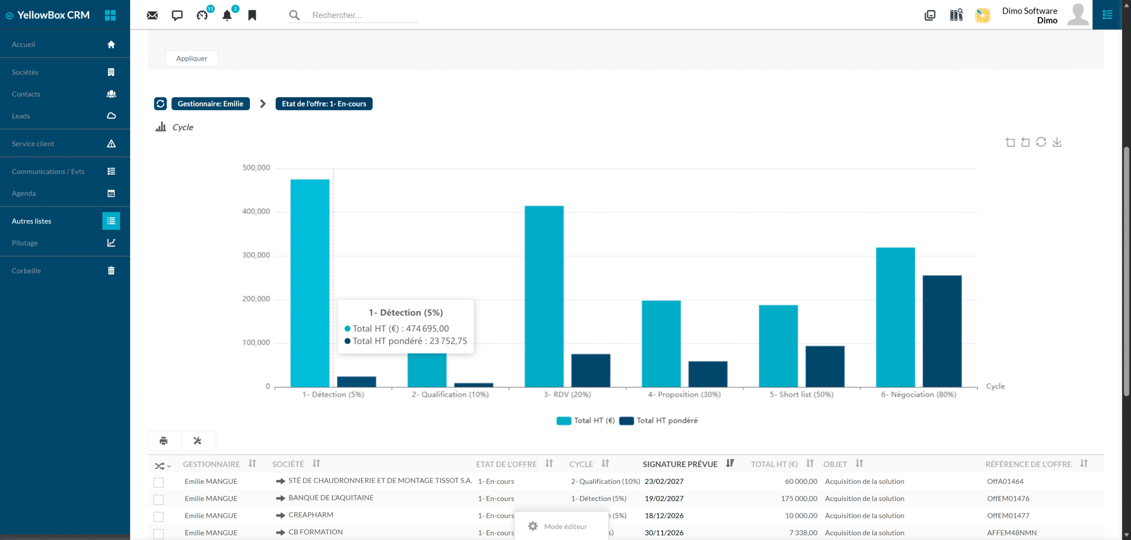This screenshot has height=540, width=1131.
Task: Select checkbox for CB FORMATION row
Action: tap(159, 534)
